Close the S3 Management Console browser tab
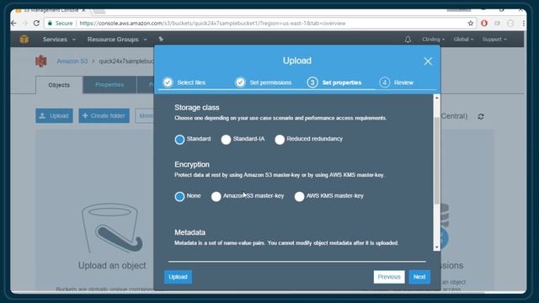Screen dimensions: 539x303 pyautogui.click(x=83, y=11)
